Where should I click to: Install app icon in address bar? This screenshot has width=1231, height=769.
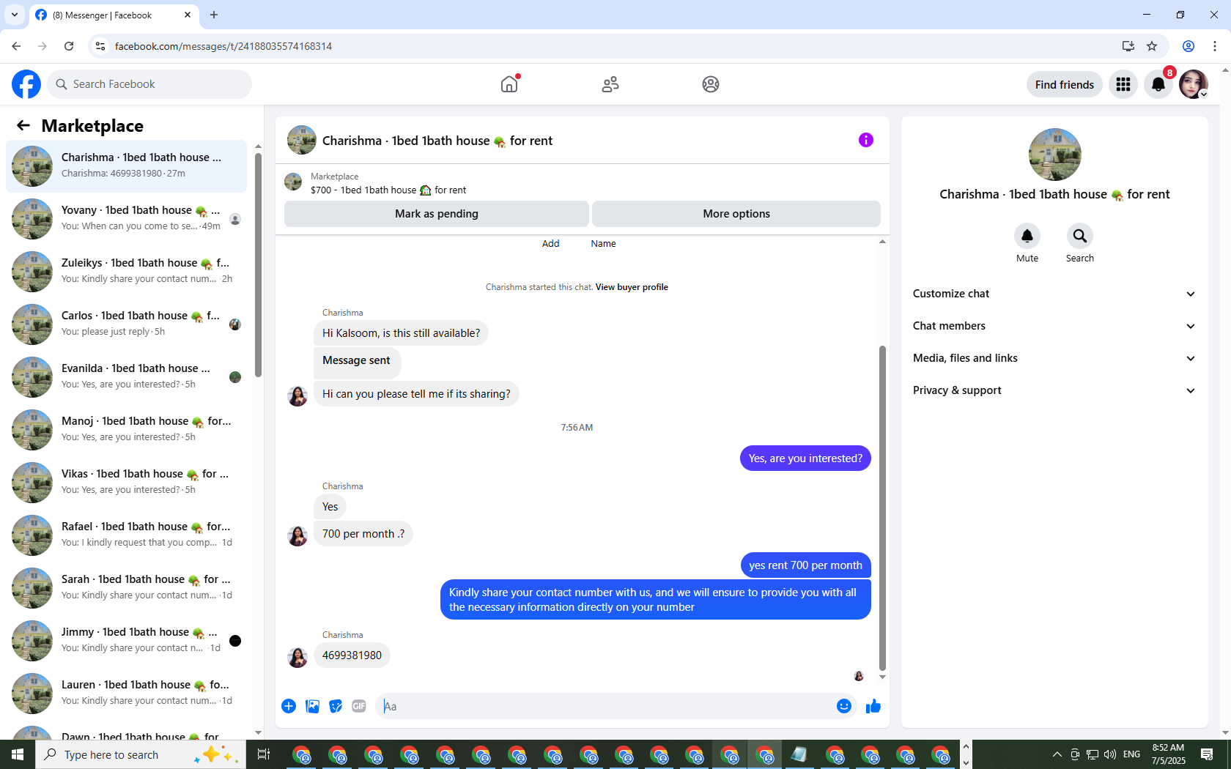[x=1128, y=46]
